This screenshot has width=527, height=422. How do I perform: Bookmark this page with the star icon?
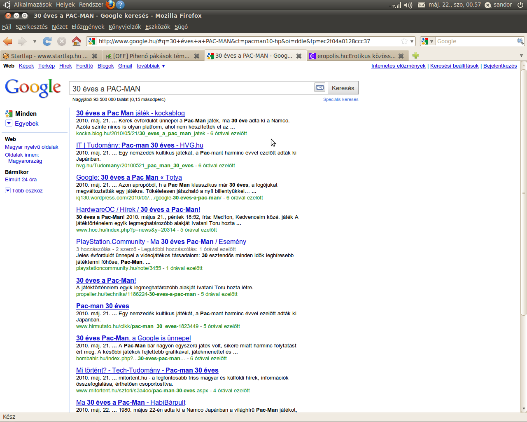(404, 41)
